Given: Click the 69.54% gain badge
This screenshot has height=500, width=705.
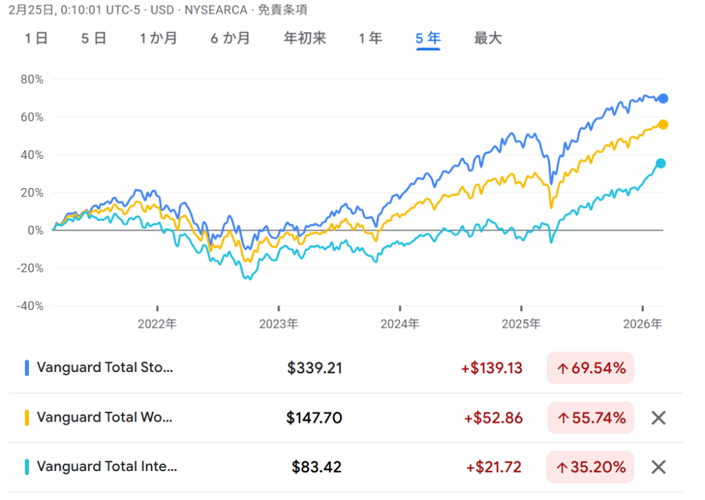Looking at the screenshot, I should pyautogui.click(x=591, y=368).
